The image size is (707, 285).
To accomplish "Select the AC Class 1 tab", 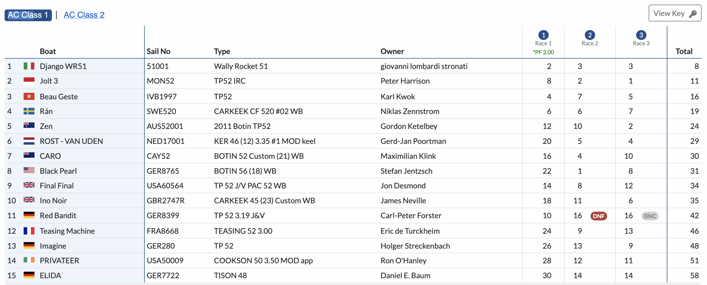I will (x=28, y=15).
